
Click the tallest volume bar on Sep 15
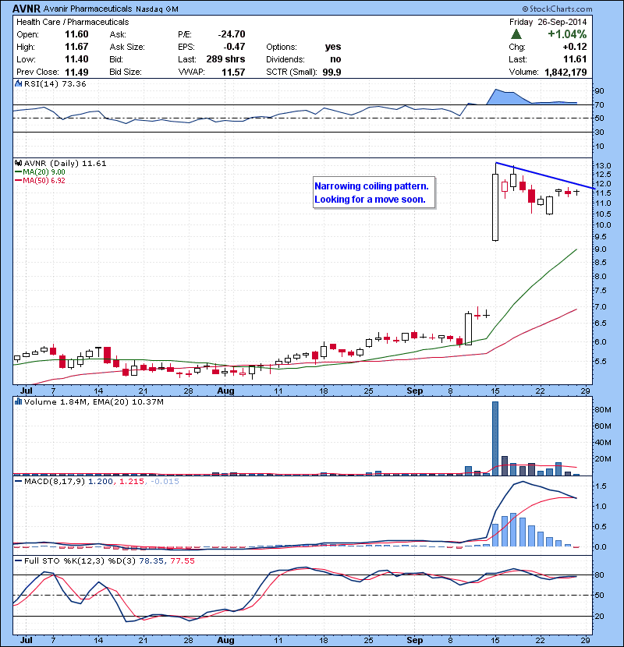[x=495, y=438]
